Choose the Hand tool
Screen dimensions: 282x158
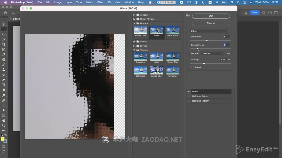pos(4,121)
